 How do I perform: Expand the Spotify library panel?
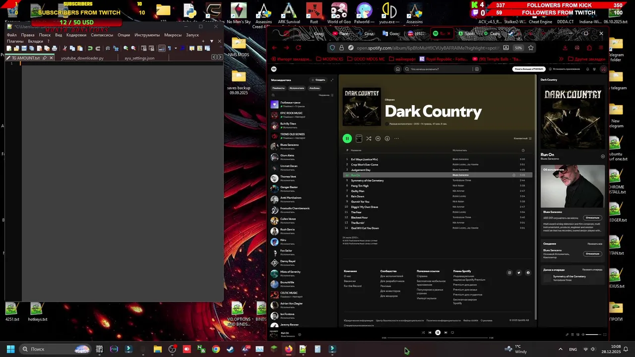point(332,80)
